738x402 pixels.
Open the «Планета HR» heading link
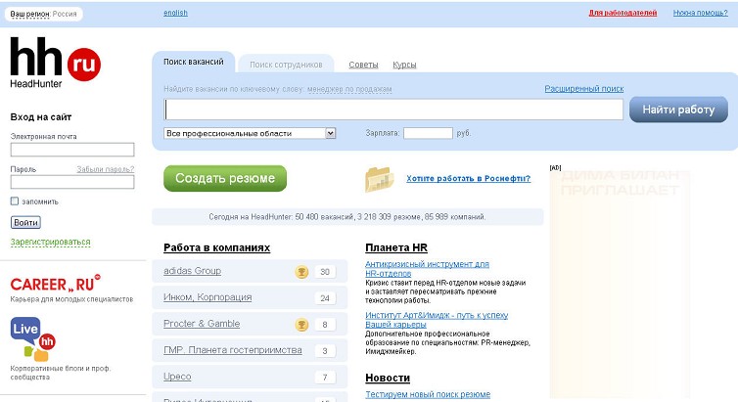[396, 247]
